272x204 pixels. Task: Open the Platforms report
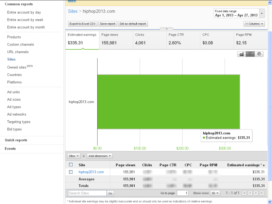click(14, 82)
